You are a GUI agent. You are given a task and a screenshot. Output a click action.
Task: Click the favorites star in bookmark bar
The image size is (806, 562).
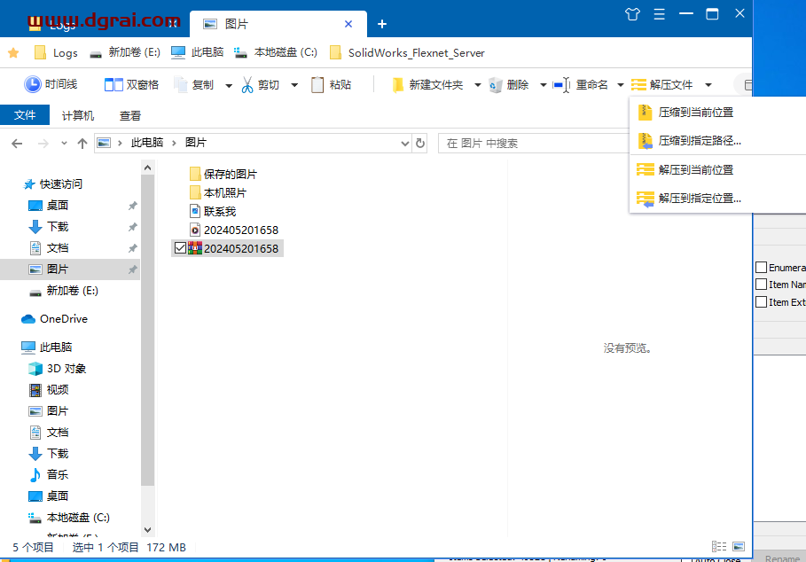point(13,53)
